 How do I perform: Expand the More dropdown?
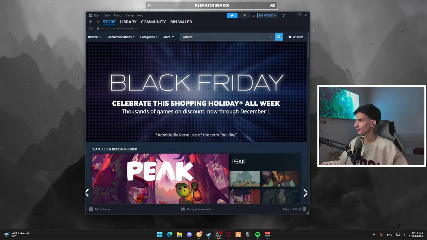pyautogui.click(x=168, y=37)
